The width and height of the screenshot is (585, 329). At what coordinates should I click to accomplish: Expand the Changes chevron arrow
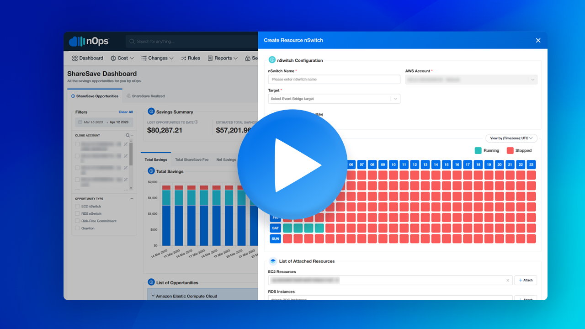pyautogui.click(x=171, y=58)
